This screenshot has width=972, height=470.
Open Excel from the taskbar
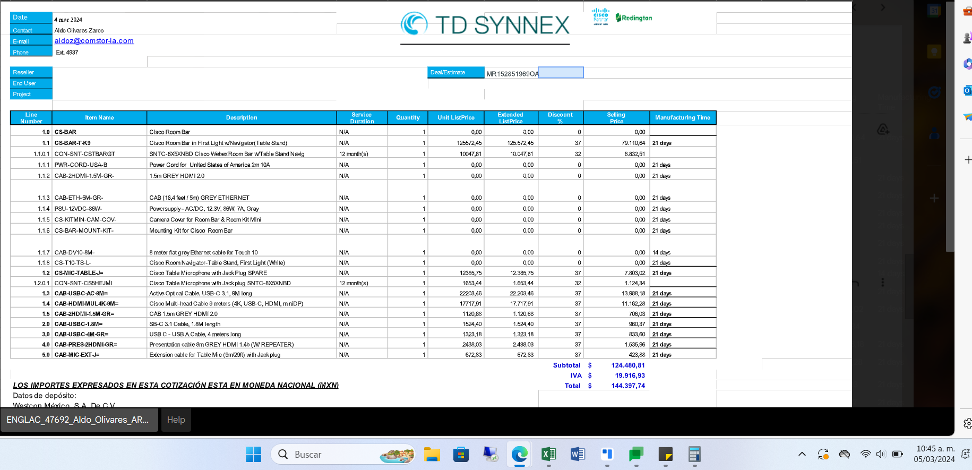(x=548, y=455)
